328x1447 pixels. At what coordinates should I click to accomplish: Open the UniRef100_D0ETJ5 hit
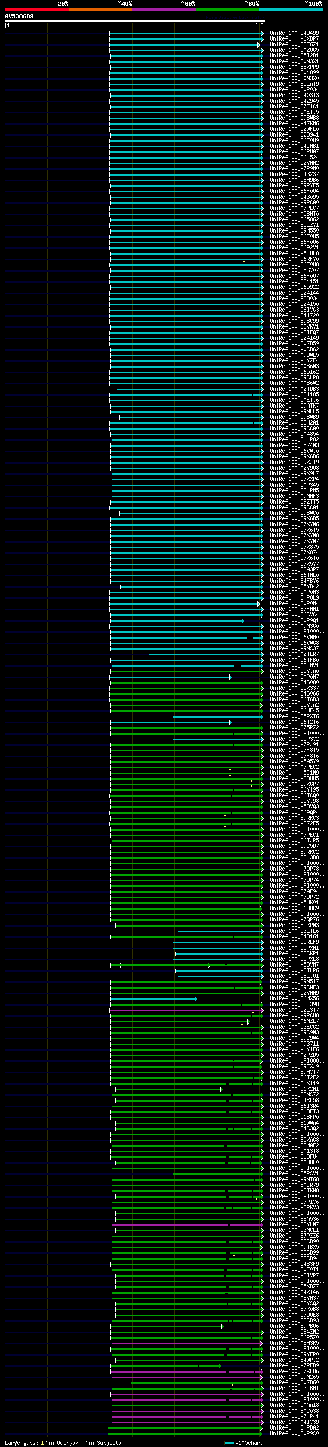[294, 112]
